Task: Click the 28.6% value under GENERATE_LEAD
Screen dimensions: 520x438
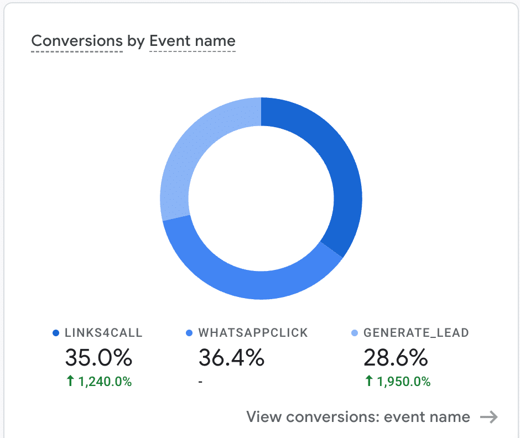Action: click(x=396, y=358)
